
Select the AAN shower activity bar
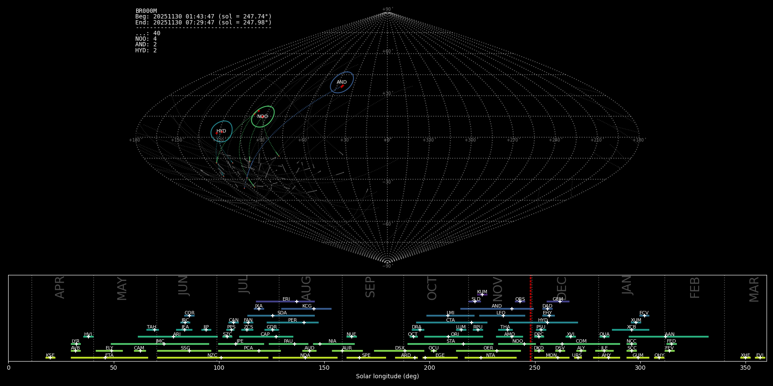click(668, 337)
